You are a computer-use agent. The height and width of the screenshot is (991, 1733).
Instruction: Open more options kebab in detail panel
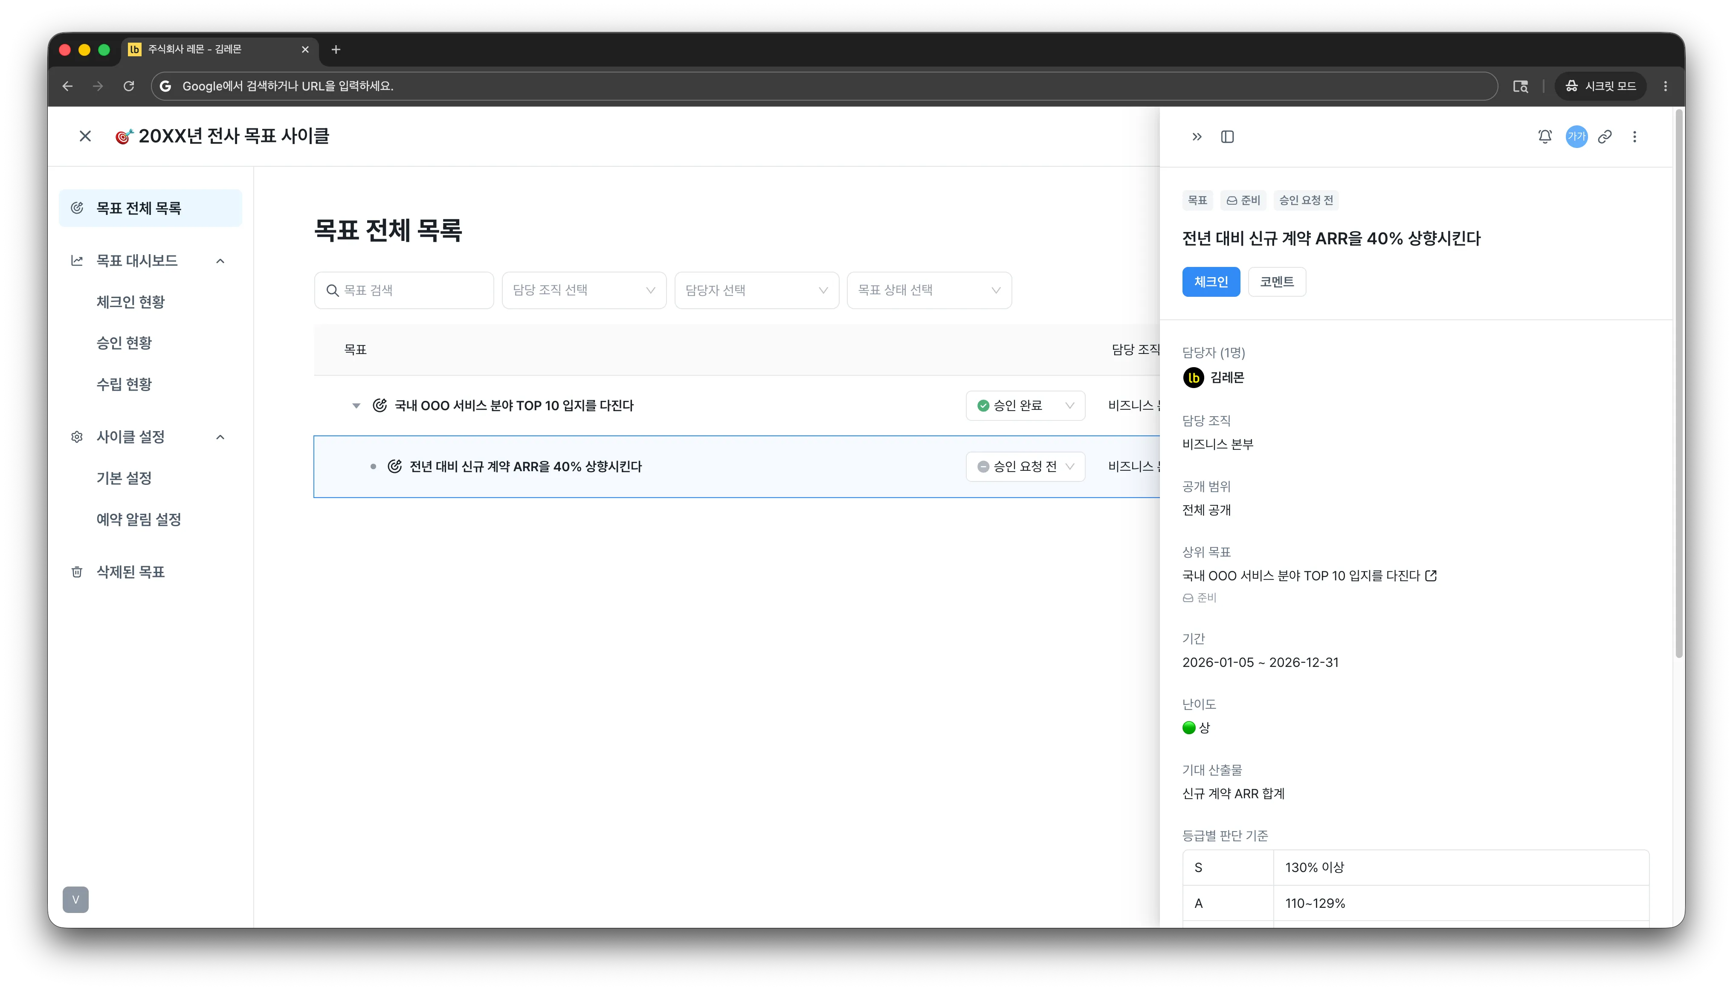coord(1634,137)
